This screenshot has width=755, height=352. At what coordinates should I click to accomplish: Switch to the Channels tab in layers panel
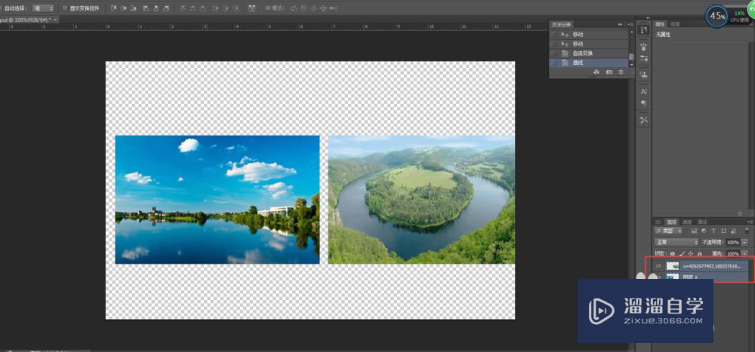click(x=687, y=222)
